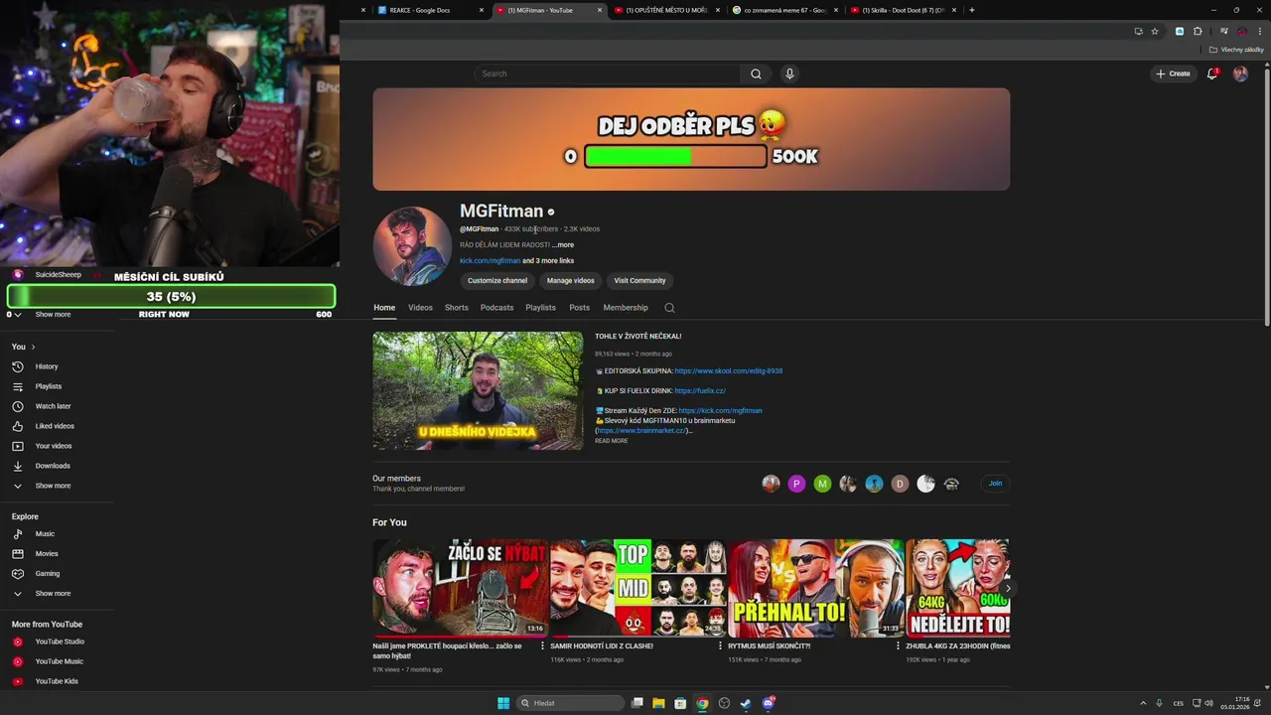Open Chrome extensions puzzle icon

point(1198,31)
